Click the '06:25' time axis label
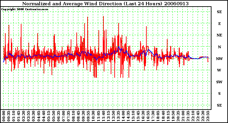The image size is (228, 123). (58, 116)
